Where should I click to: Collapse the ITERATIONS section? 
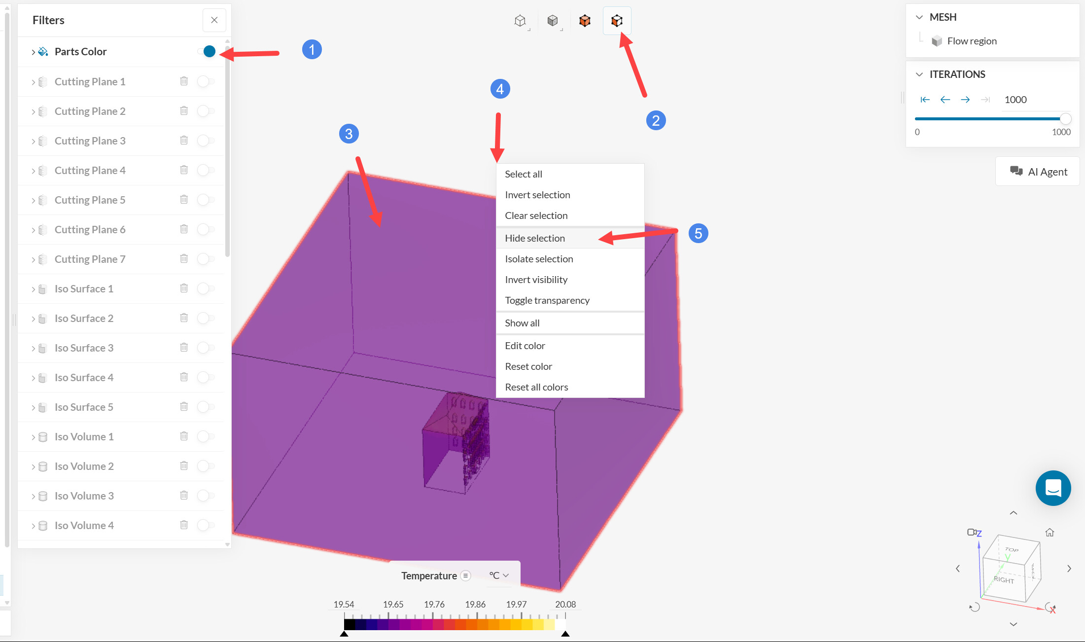tap(919, 74)
